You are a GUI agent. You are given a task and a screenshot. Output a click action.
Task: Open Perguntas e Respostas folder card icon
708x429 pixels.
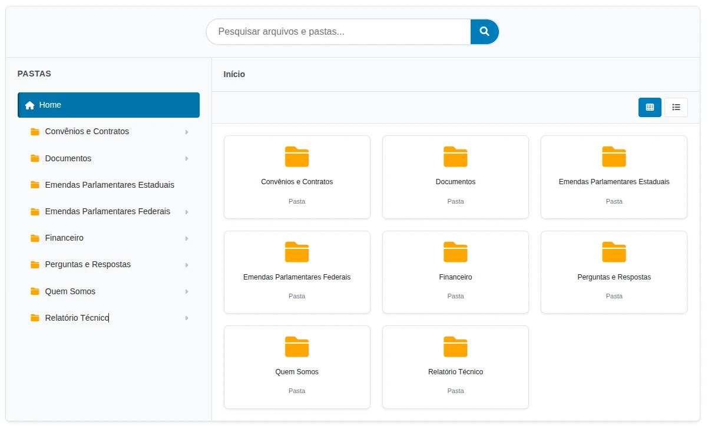tap(613, 252)
